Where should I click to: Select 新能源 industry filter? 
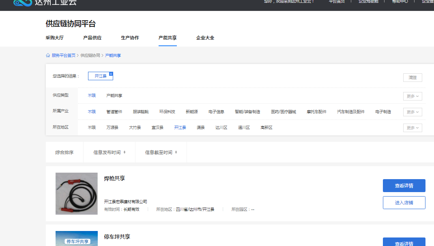pos(192,112)
